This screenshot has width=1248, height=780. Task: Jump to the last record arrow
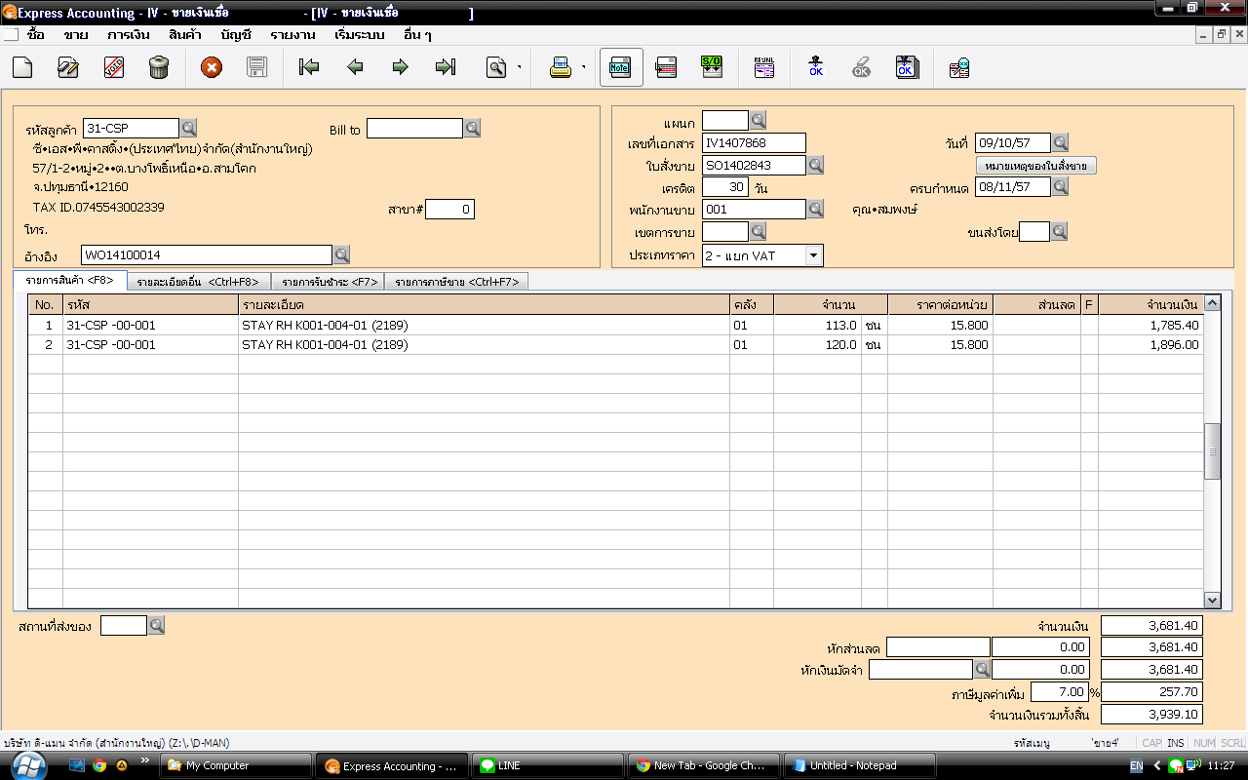(x=446, y=67)
